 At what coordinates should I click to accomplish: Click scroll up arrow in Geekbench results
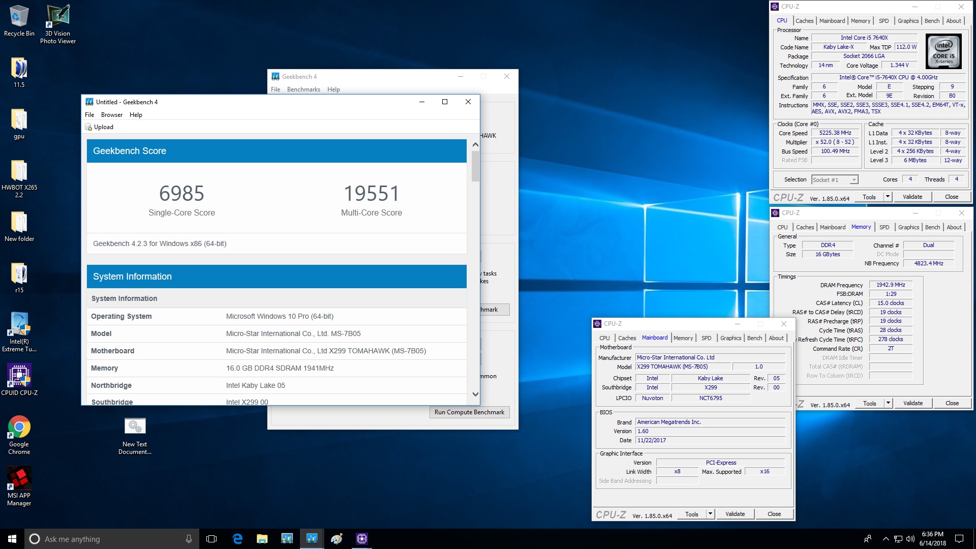click(475, 145)
